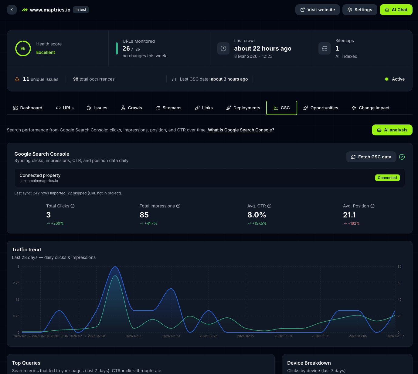Click the Traffic trend chart heading
Image resolution: width=418 pixels, height=374 pixels.
coord(26,250)
